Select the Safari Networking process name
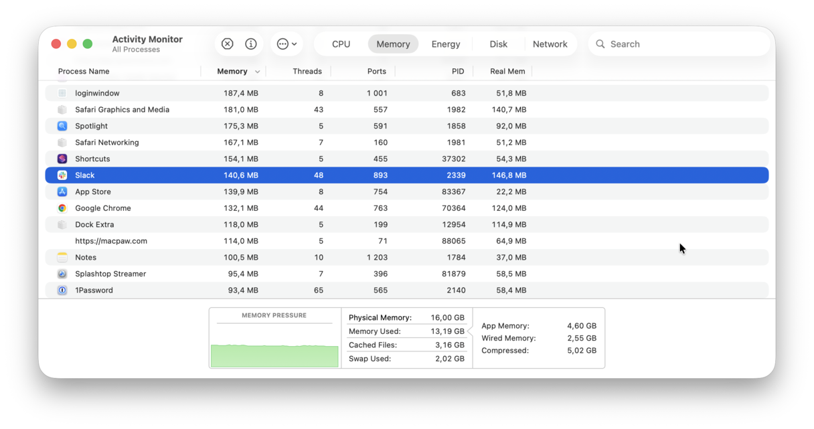The width and height of the screenshot is (814, 429). (107, 143)
